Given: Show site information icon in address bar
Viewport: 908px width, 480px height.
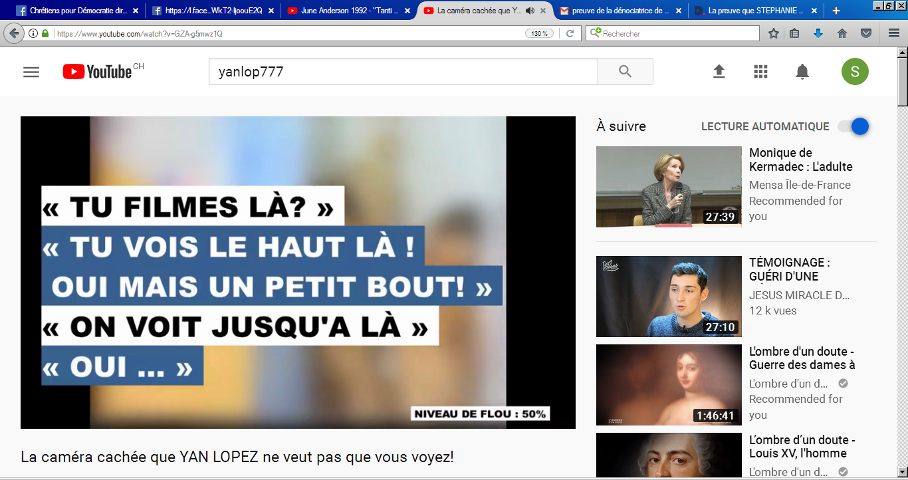Looking at the screenshot, I should point(33,33).
